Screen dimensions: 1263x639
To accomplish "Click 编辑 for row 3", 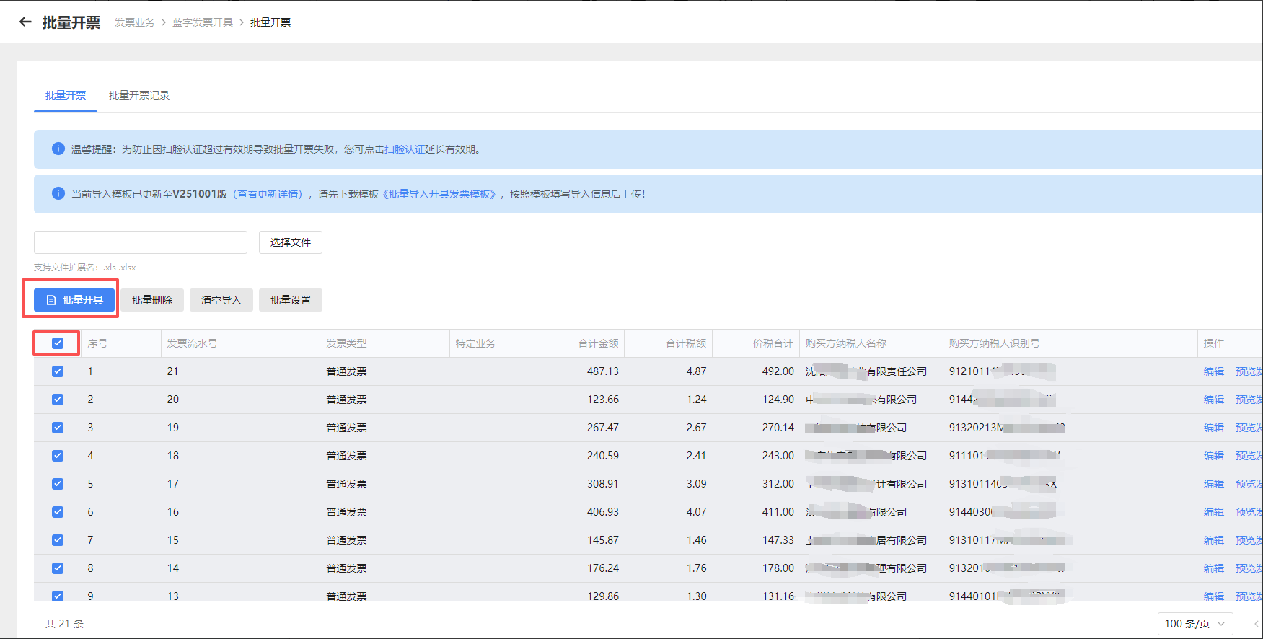I will [1213, 428].
